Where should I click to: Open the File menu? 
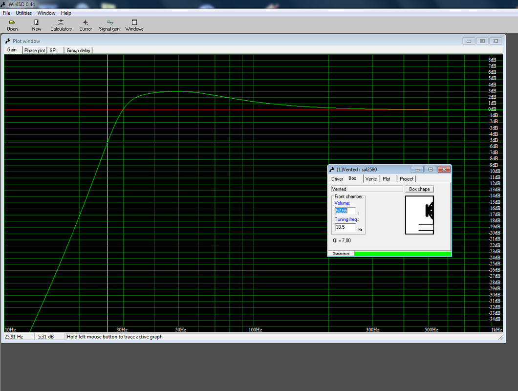[x=7, y=13]
